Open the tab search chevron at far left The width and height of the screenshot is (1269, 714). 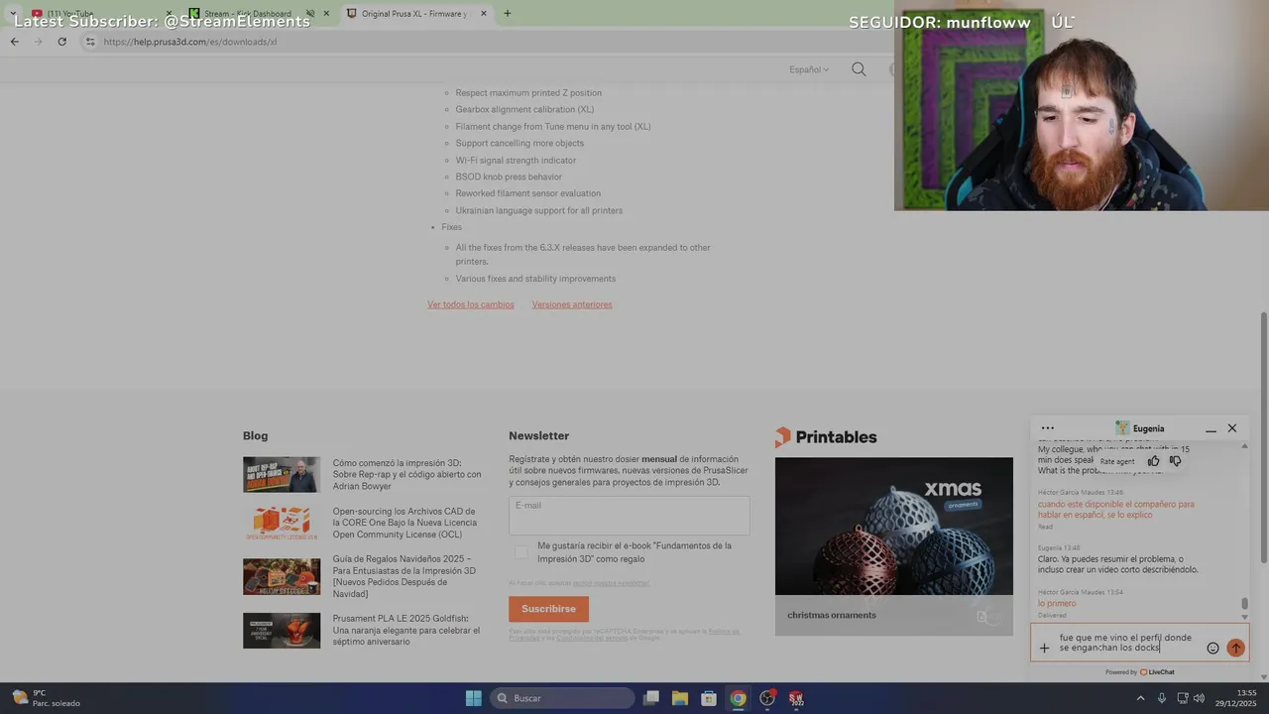(12, 14)
